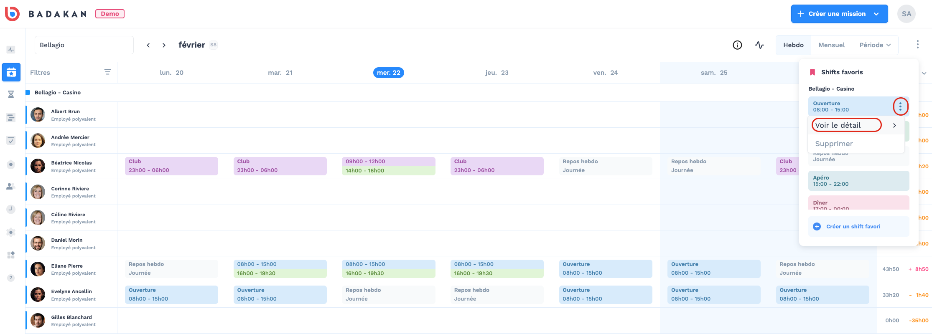This screenshot has width=932, height=334.
Task: Click the activity graph icon in toolbar
Action: (759, 45)
